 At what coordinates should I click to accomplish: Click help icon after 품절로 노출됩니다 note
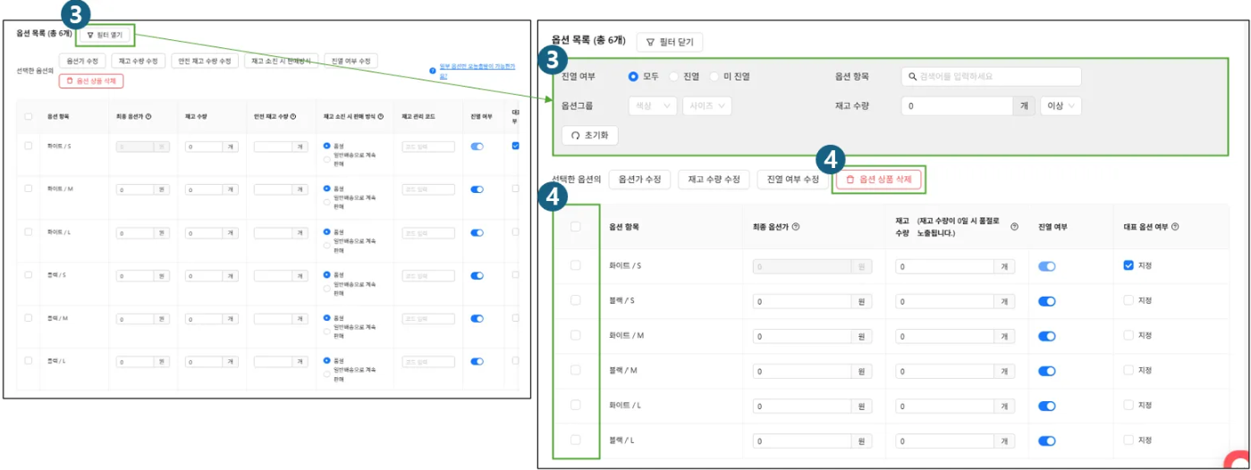pos(1014,227)
